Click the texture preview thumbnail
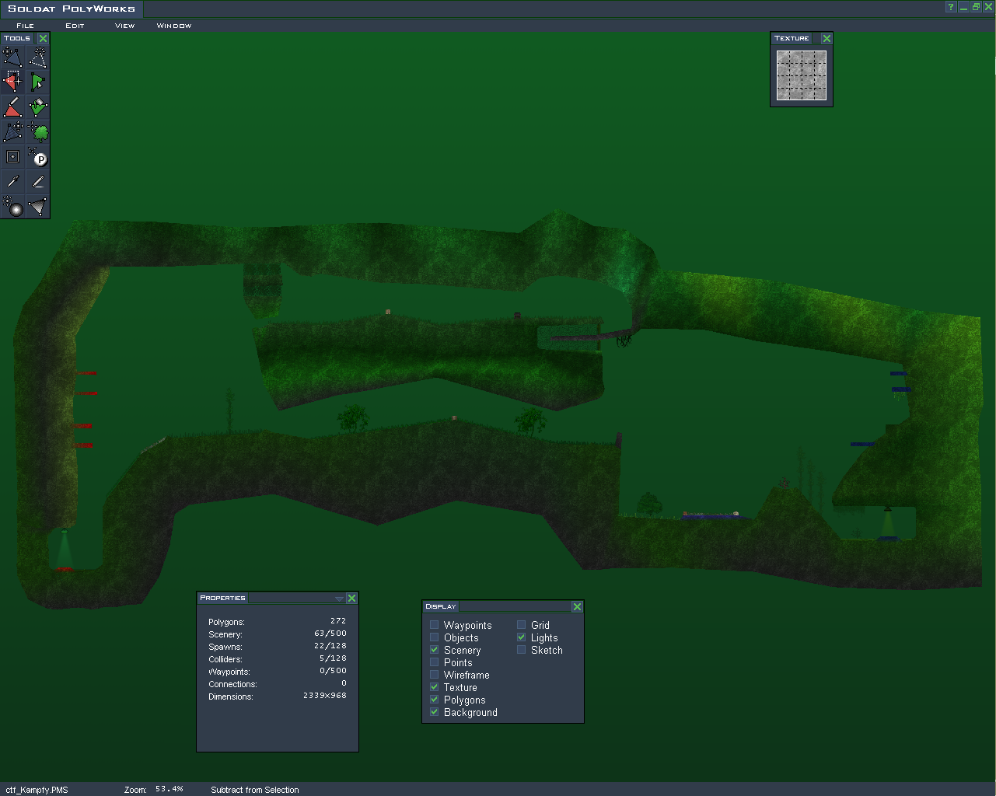The image size is (996, 796). tap(802, 76)
